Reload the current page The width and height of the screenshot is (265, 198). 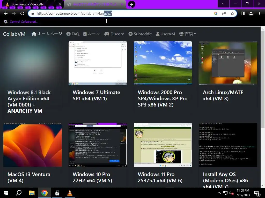(22, 13)
